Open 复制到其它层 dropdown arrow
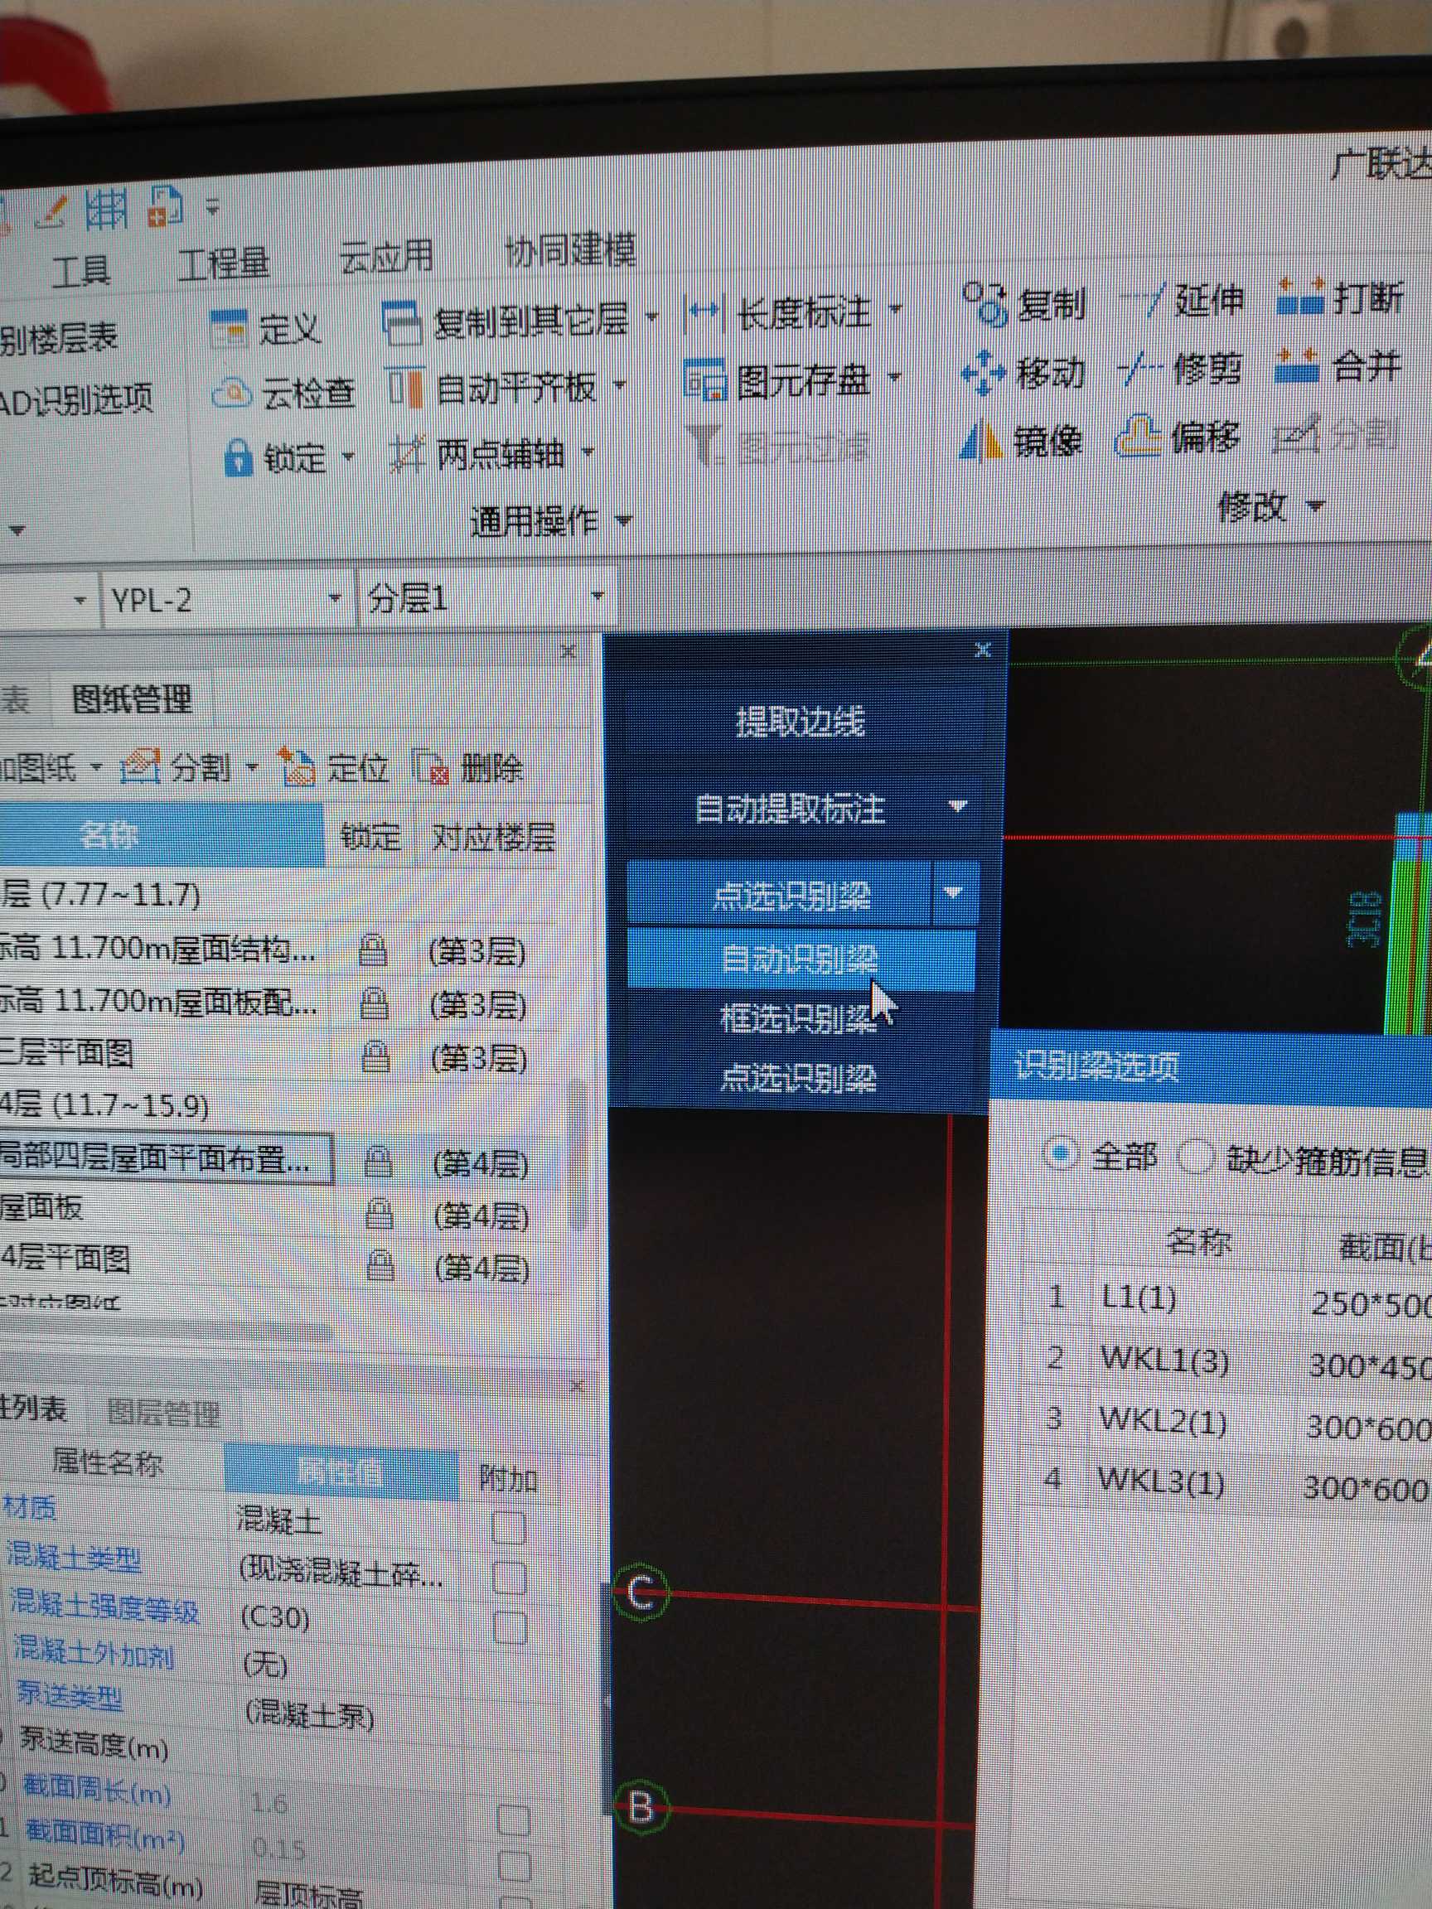The height and width of the screenshot is (1909, 1432). [651, 317]
